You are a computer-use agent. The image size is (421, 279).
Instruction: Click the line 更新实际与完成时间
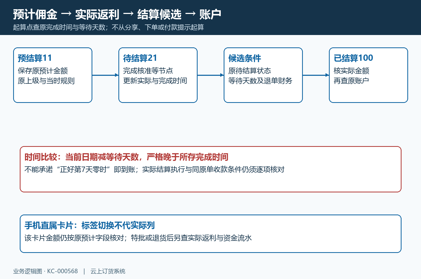click(x=155, y=81)
